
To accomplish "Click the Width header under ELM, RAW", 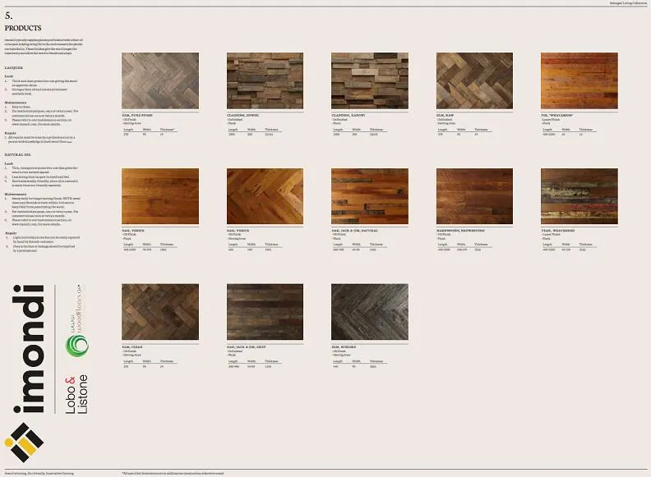I will (461, 130).
